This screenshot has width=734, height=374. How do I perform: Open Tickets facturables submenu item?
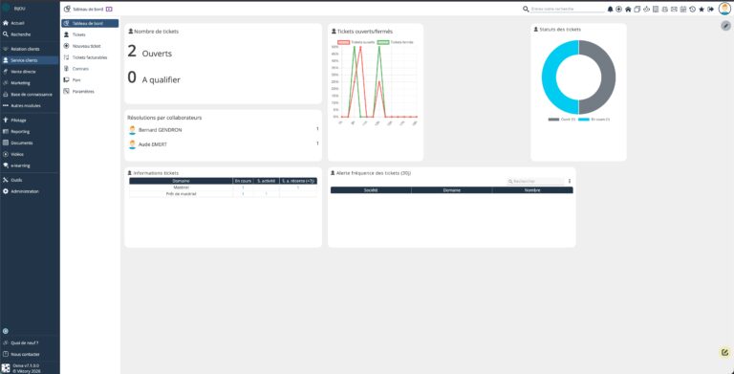(90, 57)
